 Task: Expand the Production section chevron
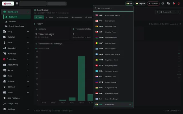pos(28,59)
